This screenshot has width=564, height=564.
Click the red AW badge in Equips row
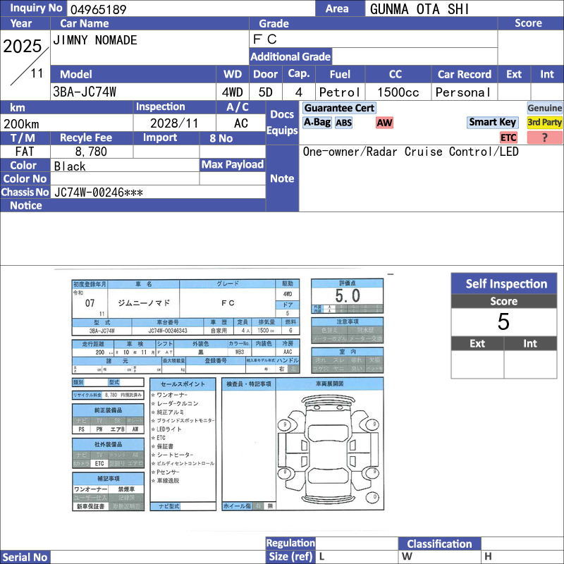coord(384,123)
